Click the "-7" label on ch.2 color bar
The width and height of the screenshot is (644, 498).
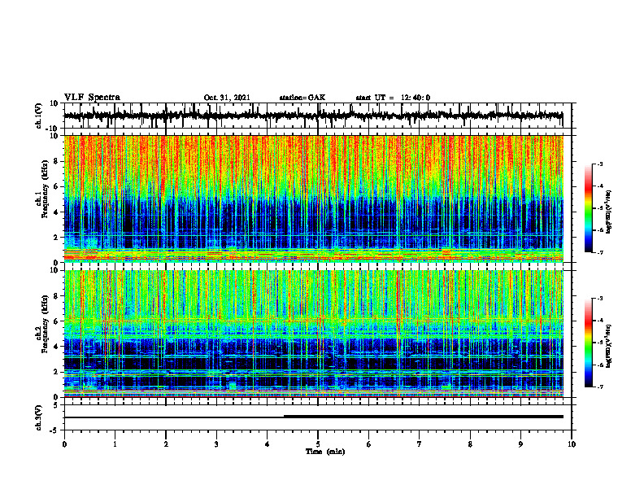[x=599, y=387]
